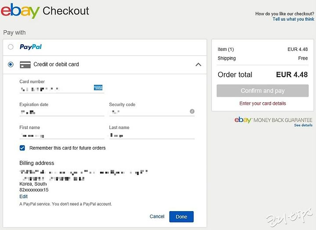Click Order total EUR 4.48 amount
The image size is (316, 230).
tap(292, 75)
